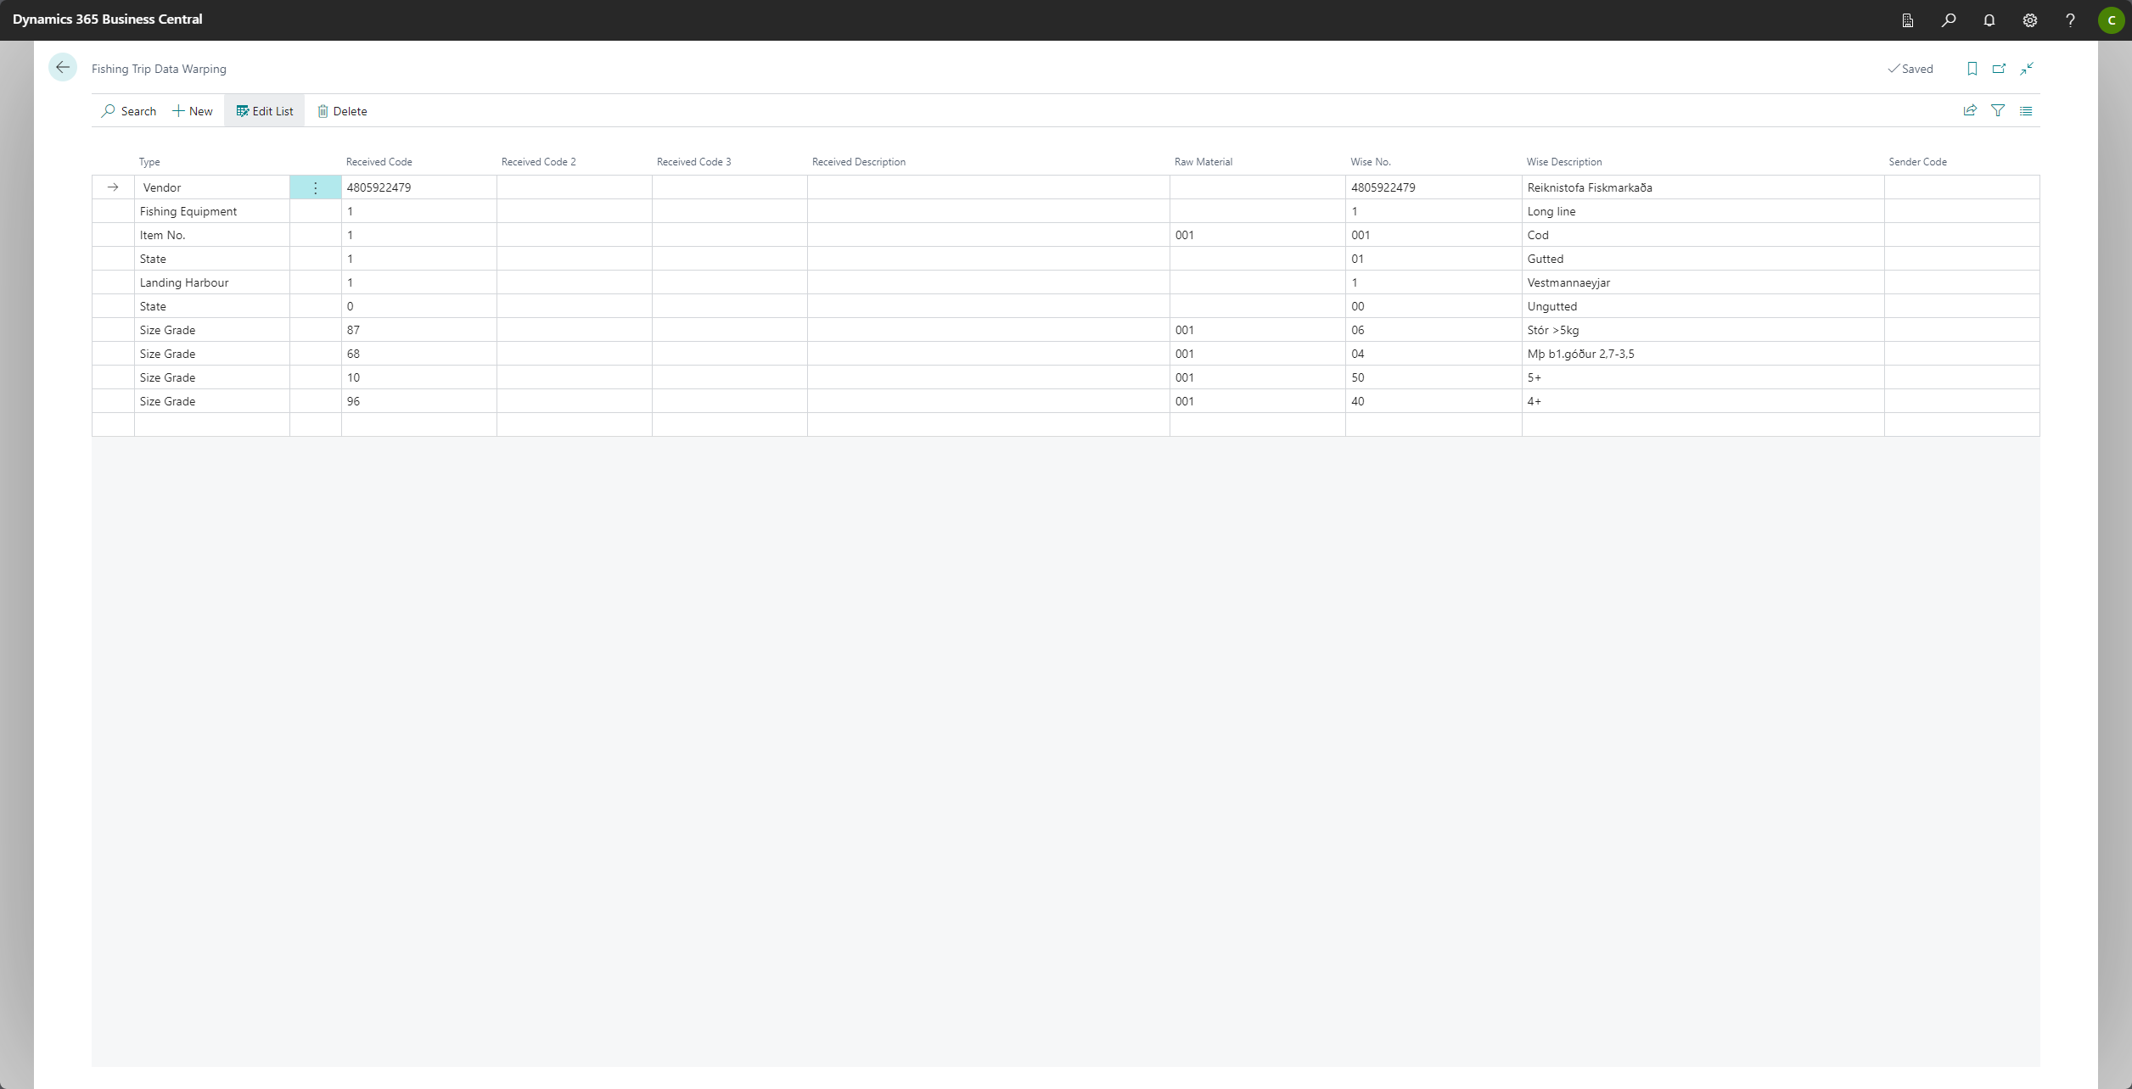Sort by the Received Code column header
Image resolution: width=2132 pixels, height=1089 pixels.
(379, 162)
